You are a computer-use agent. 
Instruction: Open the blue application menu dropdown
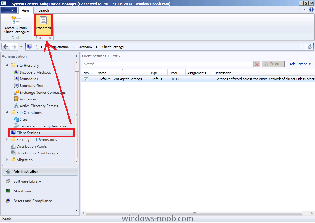pos(9,10)
